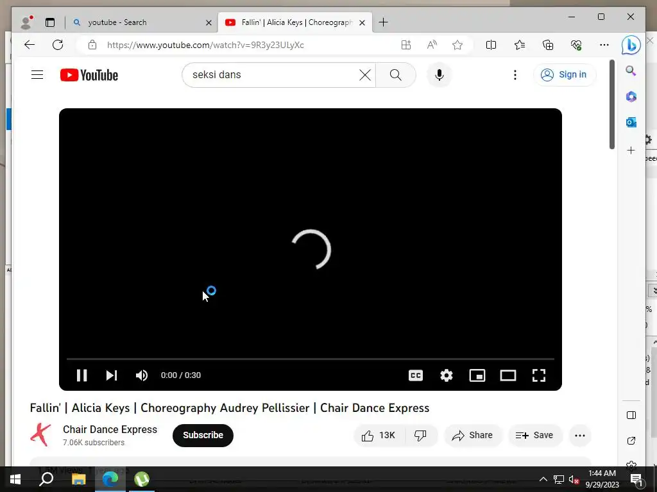The image size is (657, 492).
Task: Save the video to a playlist
Action: point(534,436)
